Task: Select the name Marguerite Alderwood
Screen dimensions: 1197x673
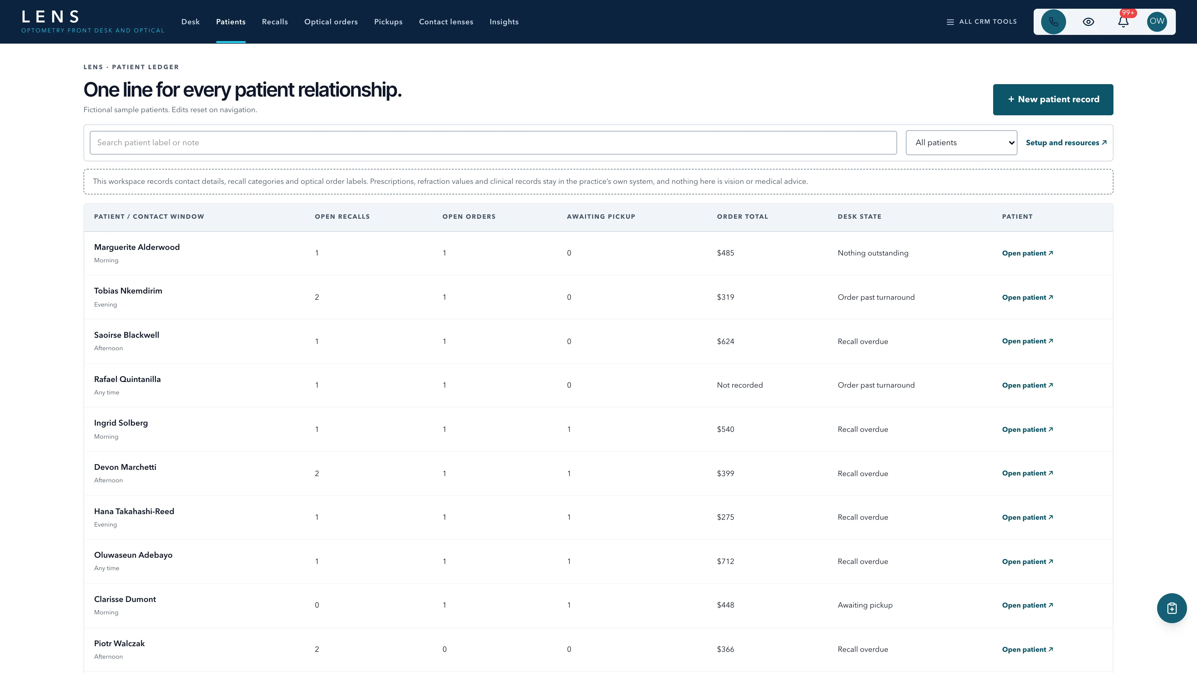Action: (x=137, y=247)
